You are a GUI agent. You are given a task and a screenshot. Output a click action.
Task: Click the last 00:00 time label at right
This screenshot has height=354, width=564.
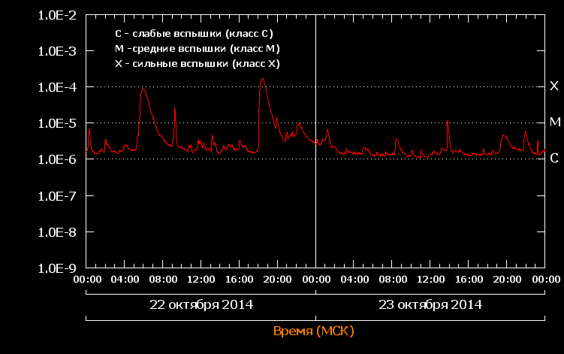[x=546, y=280]
